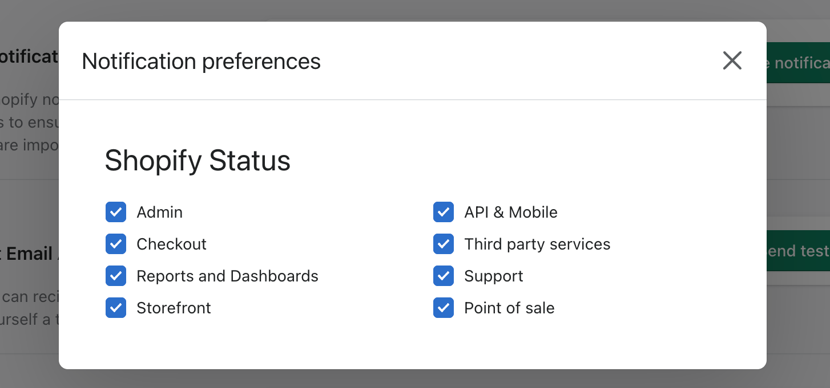This screenshot has width=830, height=388.
Task: Disable the Third party services checkbox
Action: click(444, 244)
